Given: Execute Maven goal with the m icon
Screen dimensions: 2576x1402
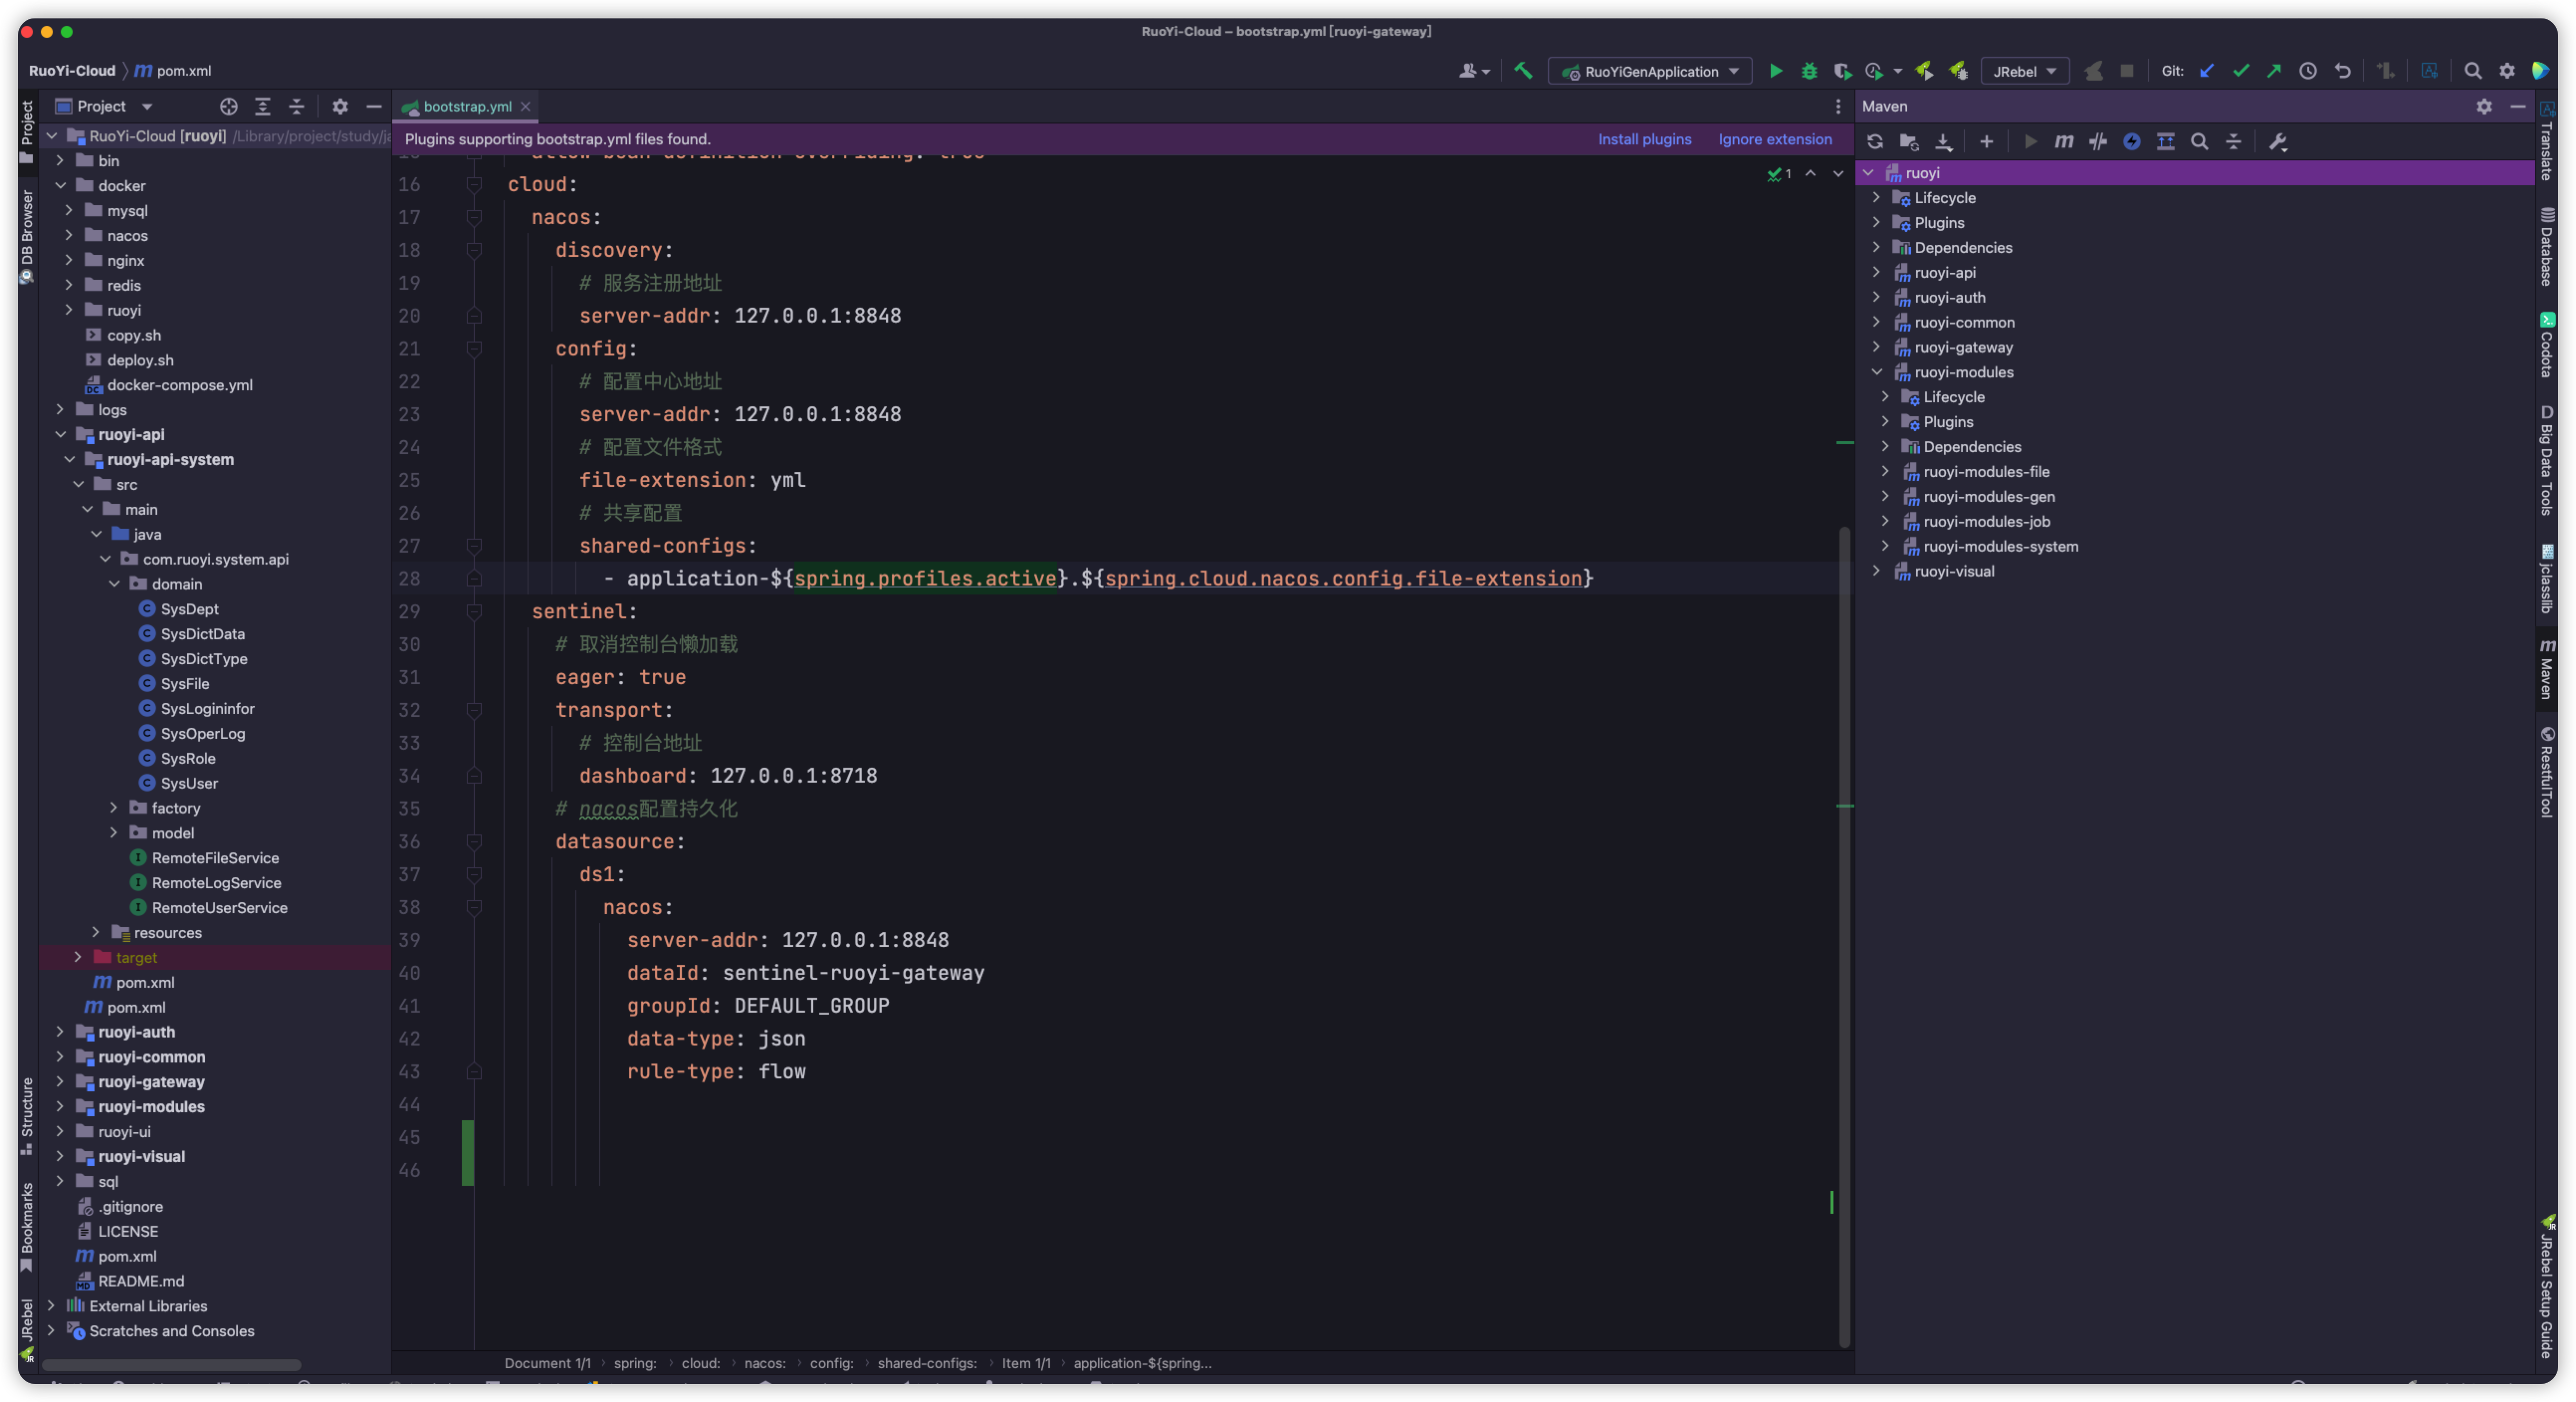Looking at the screenshot, I should (2064, 142).
